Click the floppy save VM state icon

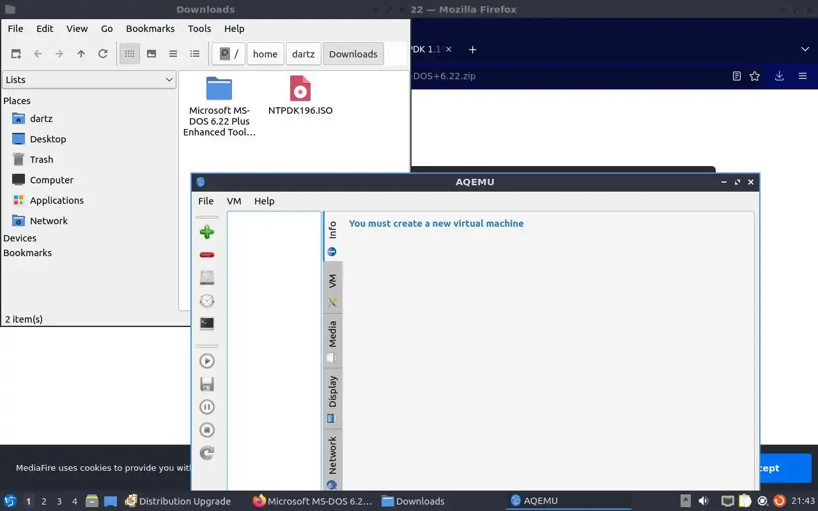(x=206, y=384)
